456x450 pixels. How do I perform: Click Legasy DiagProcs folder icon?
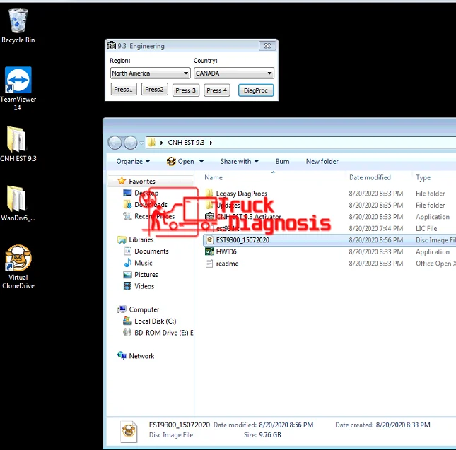coord(209,193)
